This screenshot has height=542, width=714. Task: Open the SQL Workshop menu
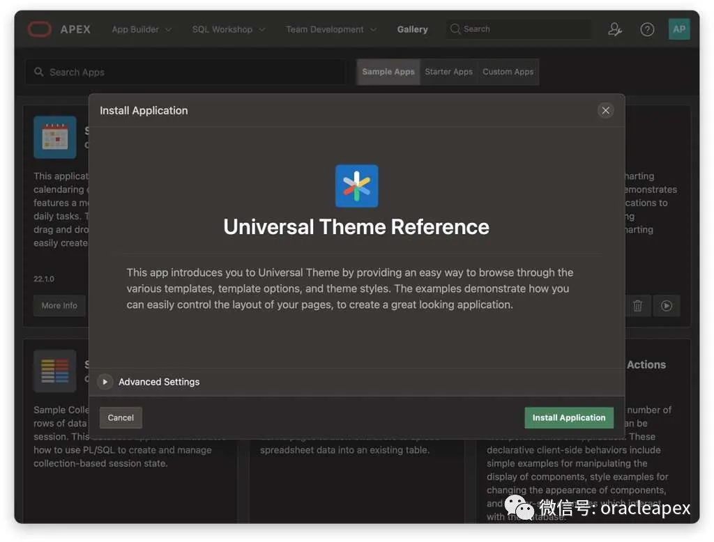tap(229, 29)
